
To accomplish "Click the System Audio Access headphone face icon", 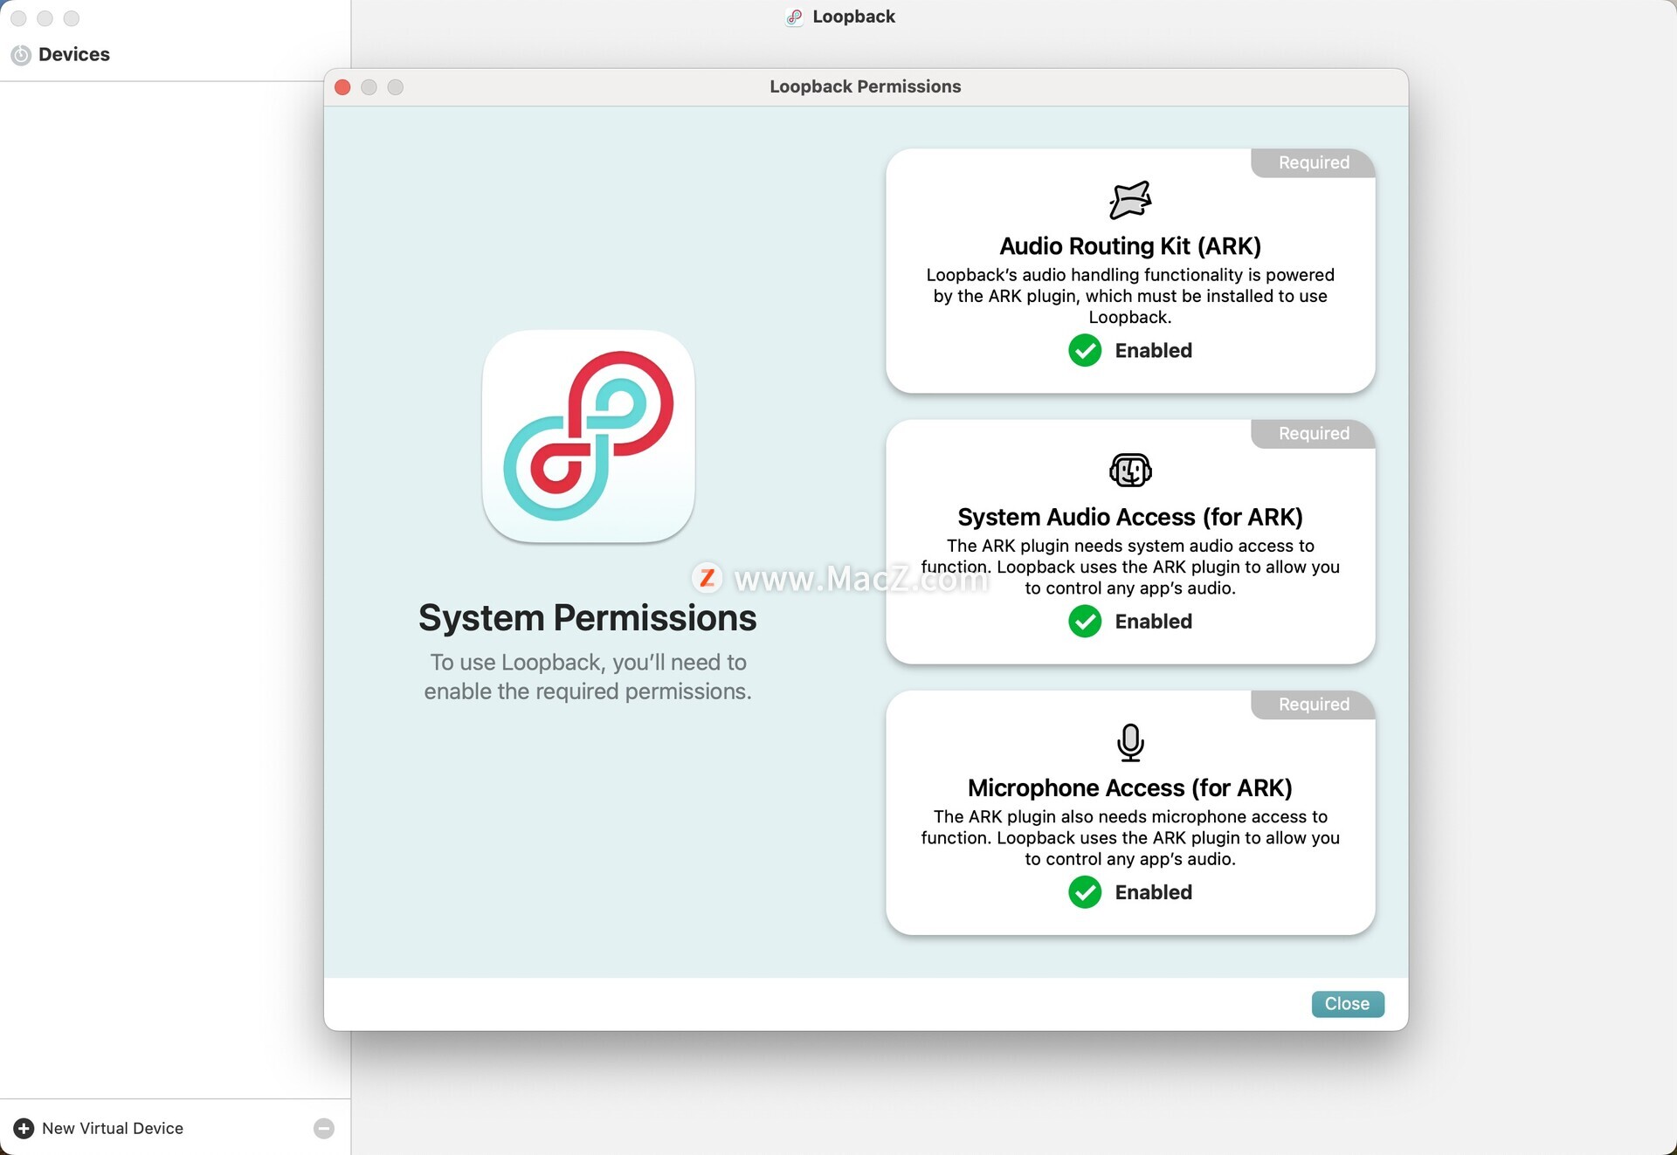I will (x=1130, y=471).
